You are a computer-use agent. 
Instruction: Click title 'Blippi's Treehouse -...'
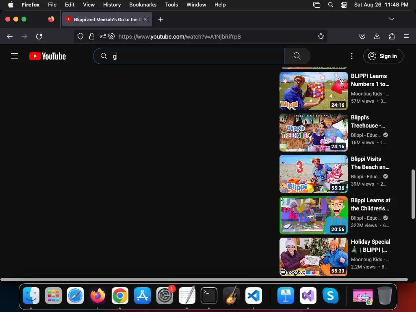[x=368, y=121]
